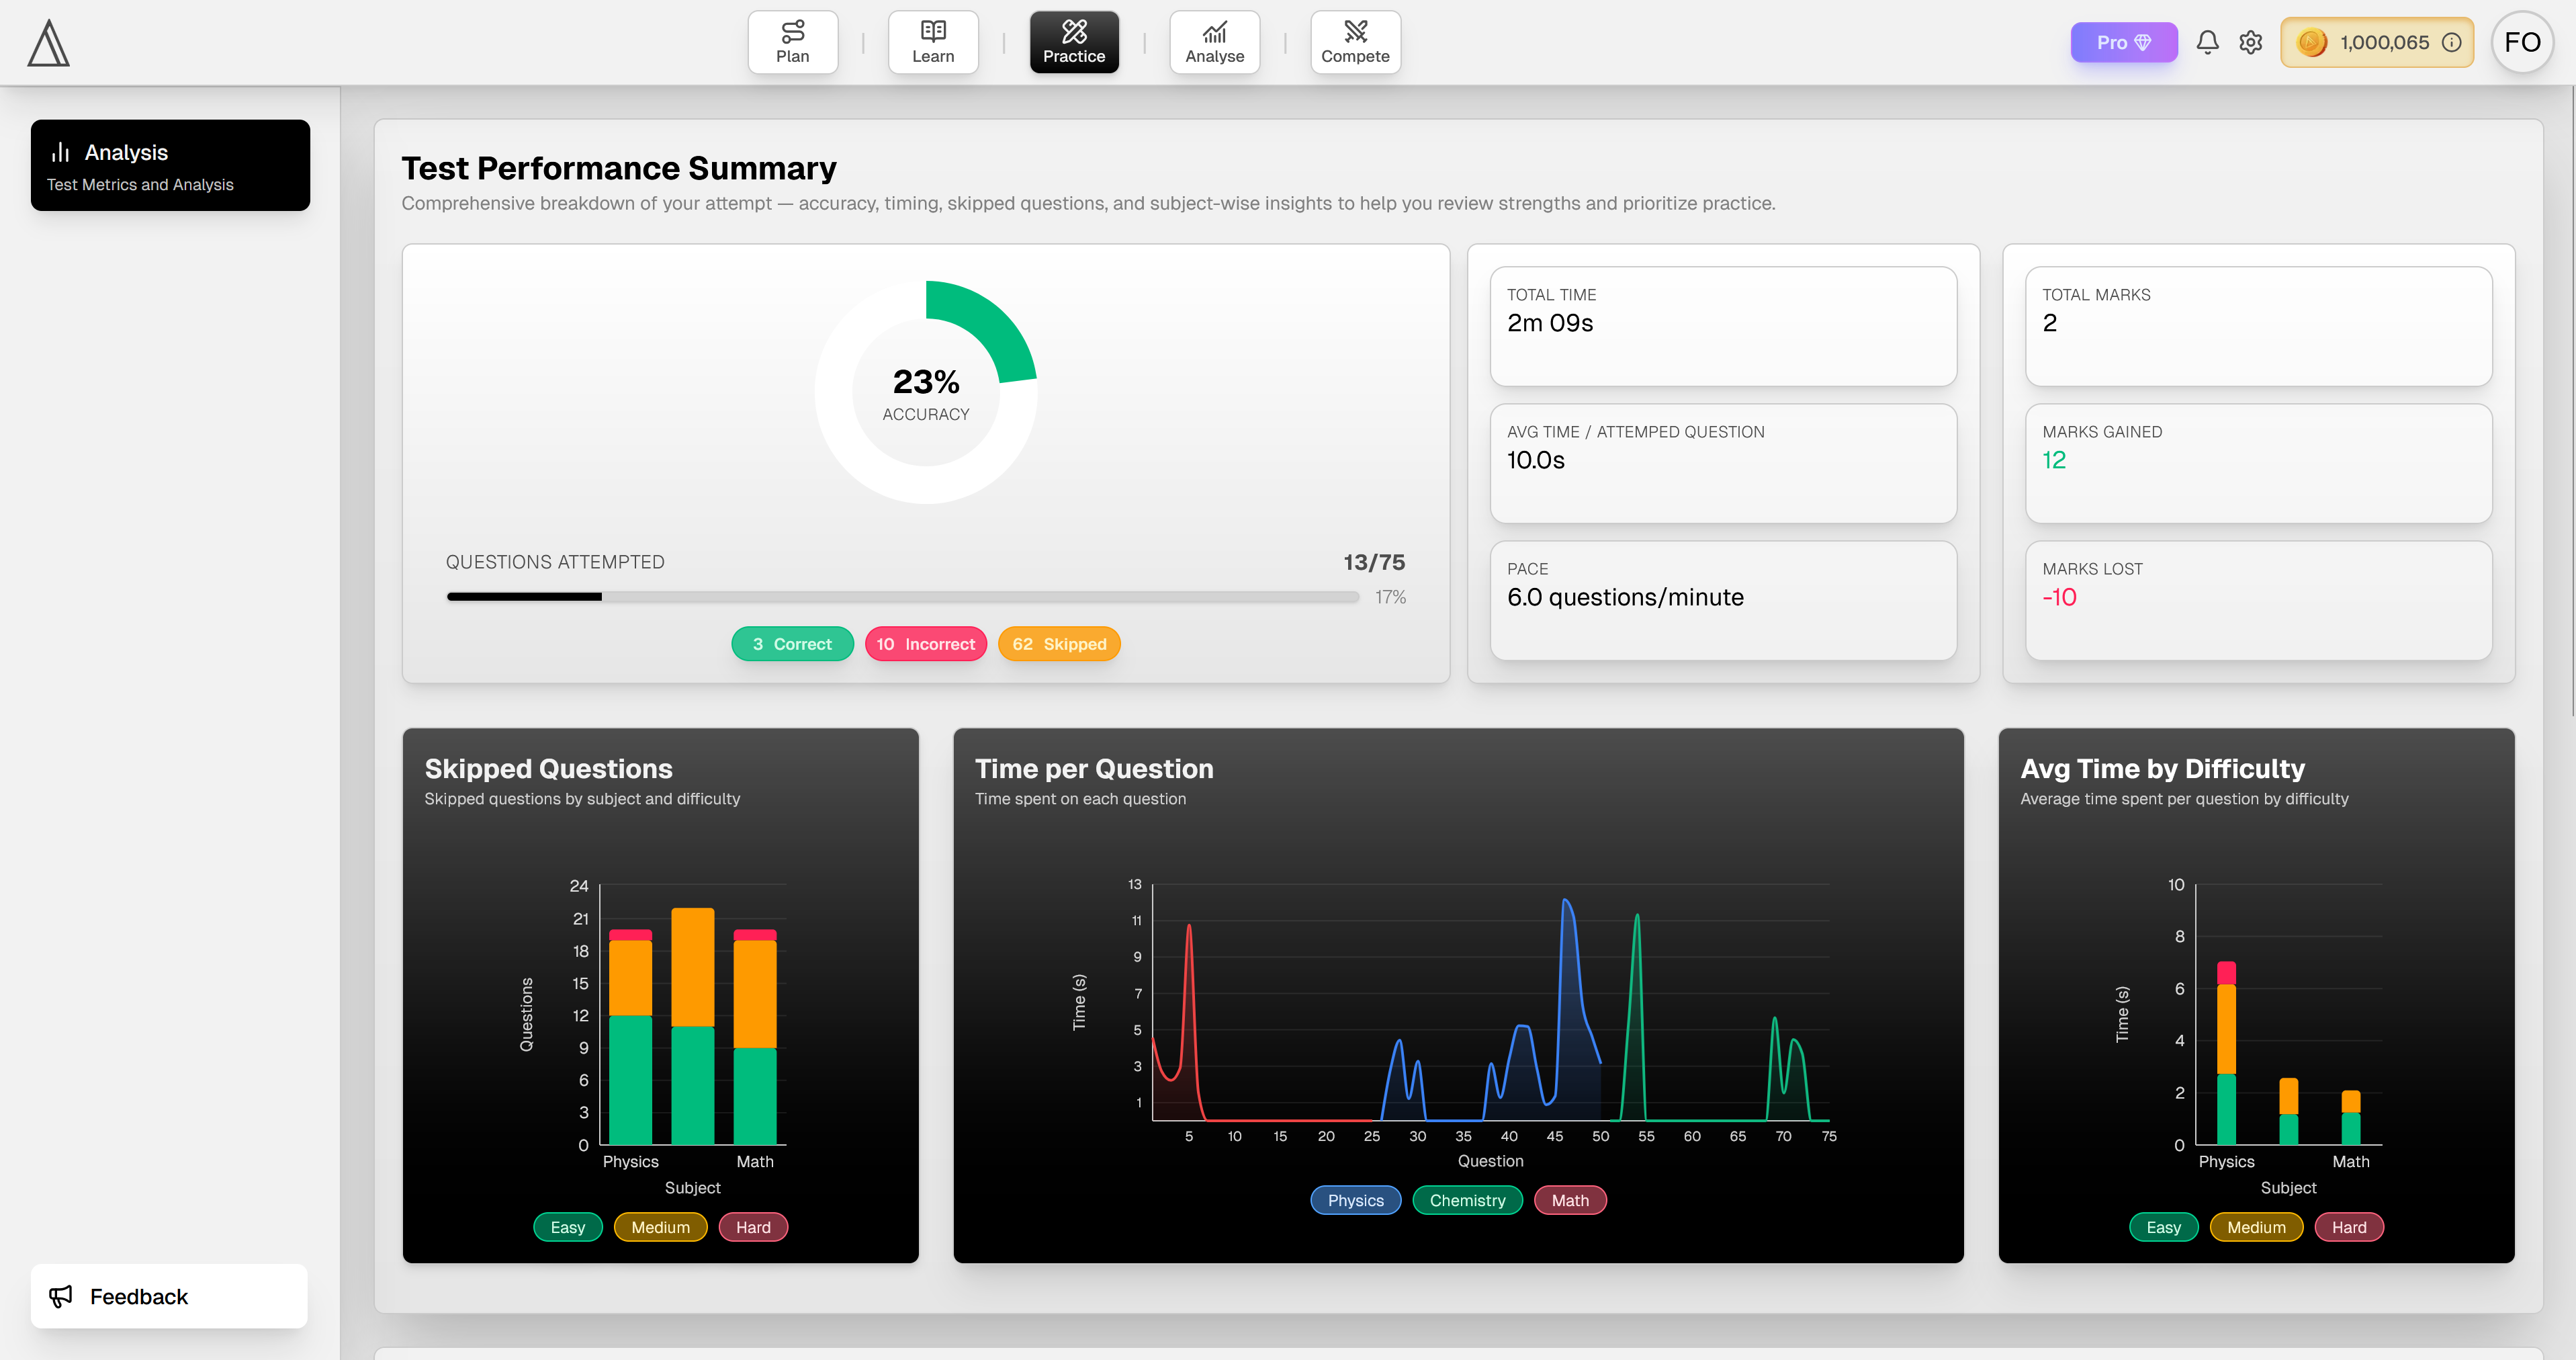The image size is (2576, 1360).
Task: Switch to the Practice tab
Action: pyautogui.click(x=1073, y=42)
